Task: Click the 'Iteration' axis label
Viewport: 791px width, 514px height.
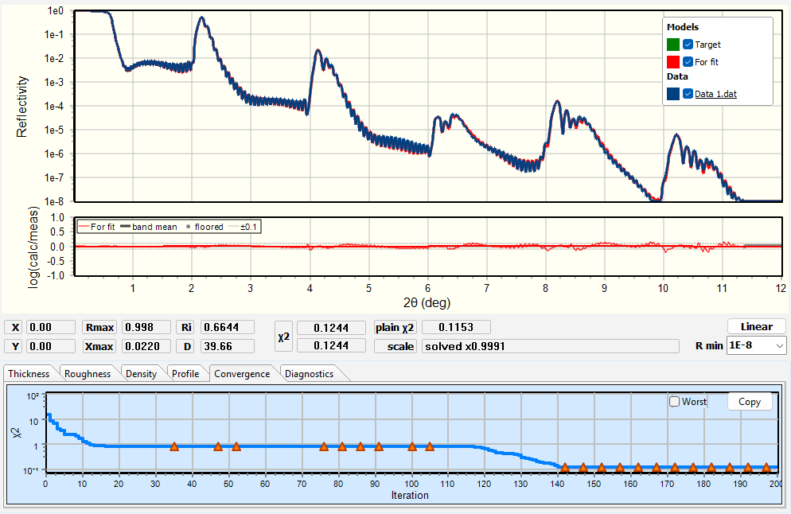Action: pyautogui.click(x=410, y=496)
